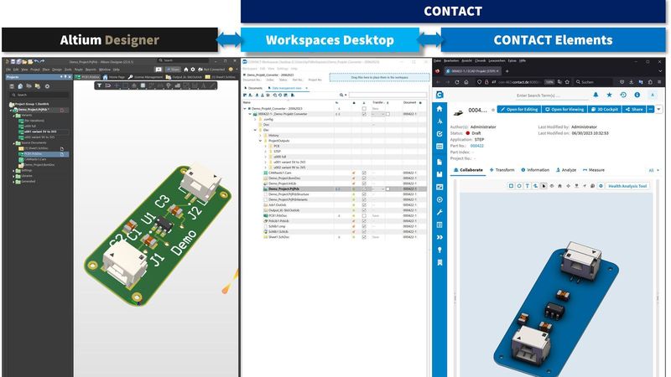Select the circle annotation tool in 3D viewer

tap(519, 186)
